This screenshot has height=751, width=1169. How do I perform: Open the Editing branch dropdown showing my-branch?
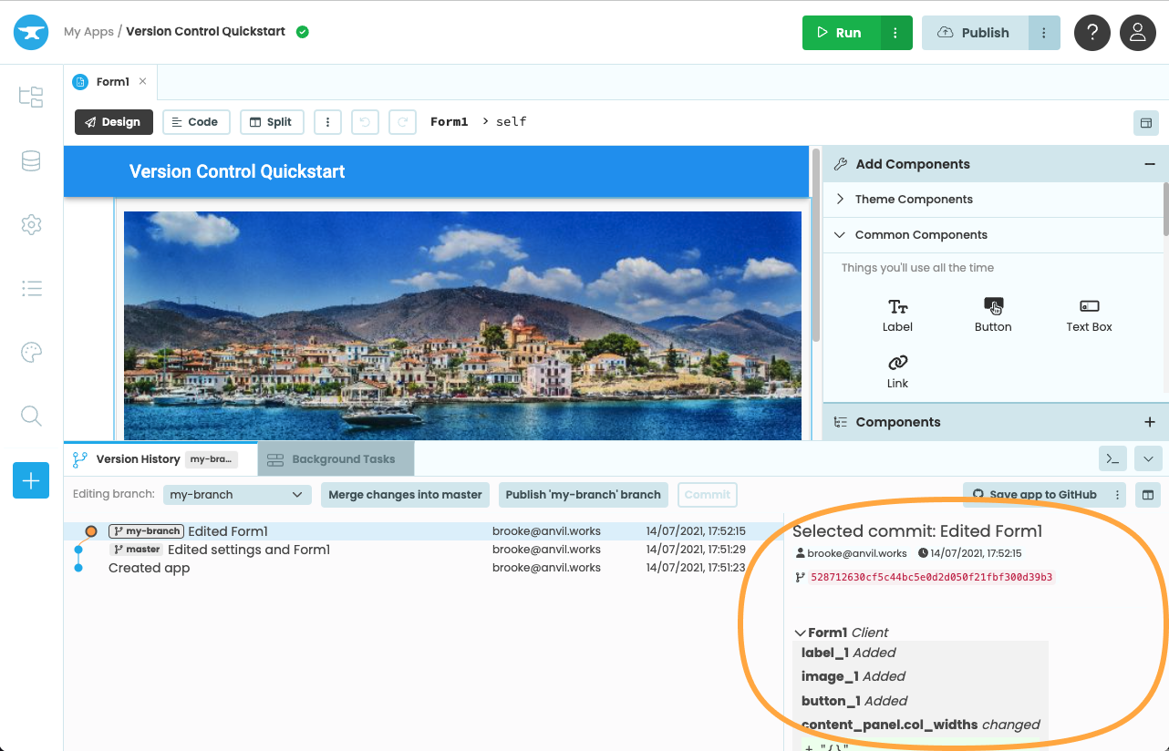236,494
